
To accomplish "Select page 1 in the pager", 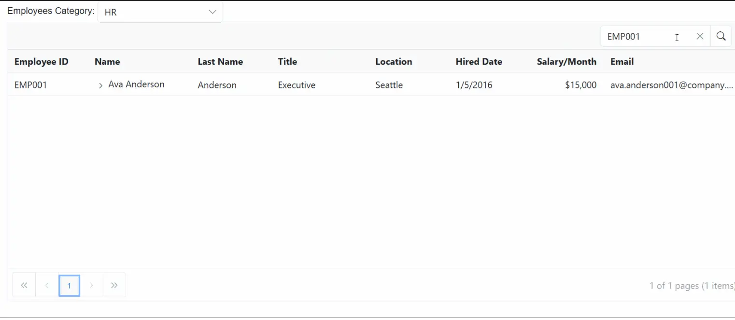I will [x=69, y=285].
